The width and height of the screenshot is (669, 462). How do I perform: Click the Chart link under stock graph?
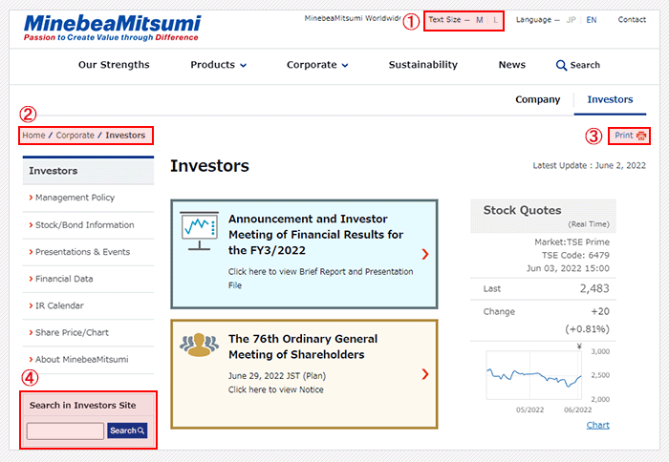click(597, 425)
